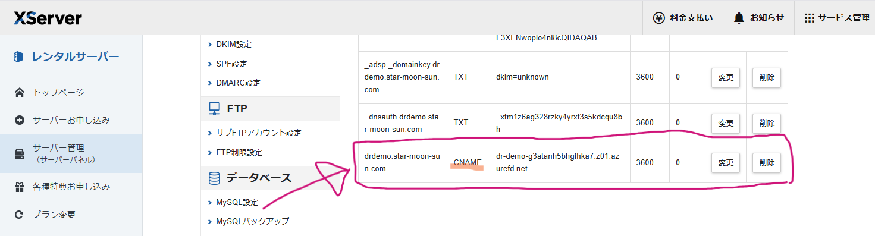This screenshot has height=236, width=875.
Task: Expand chevron beside FTP制限設定
Action: pyautogui.click(x=210, y=152)
